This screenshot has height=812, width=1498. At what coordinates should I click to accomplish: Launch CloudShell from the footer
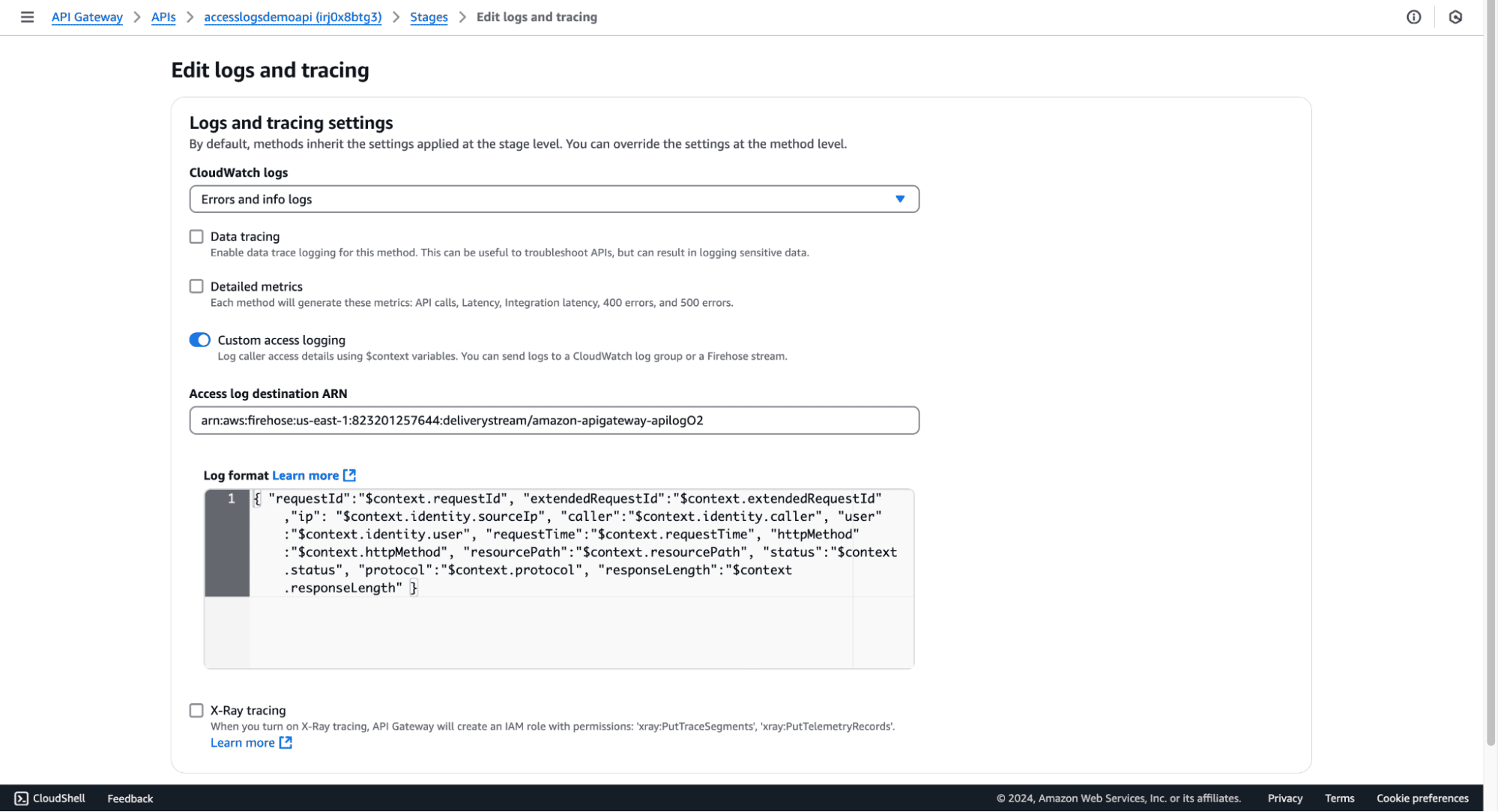(49, 798)
